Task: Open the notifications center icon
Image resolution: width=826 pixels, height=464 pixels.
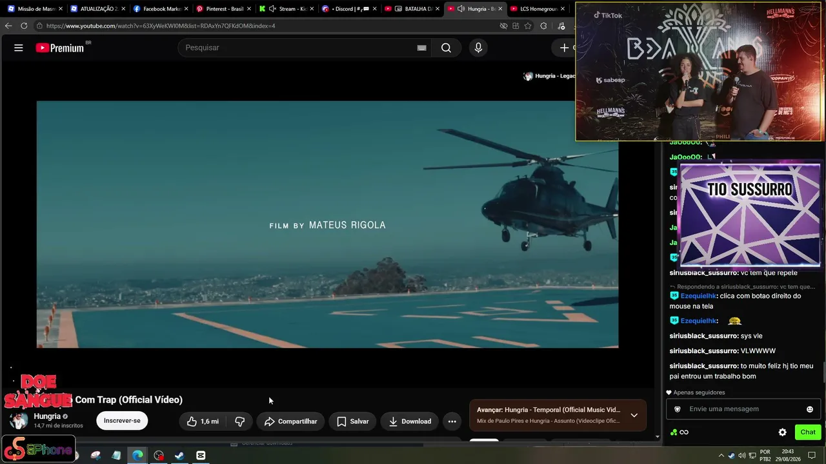Action: (812, 456)
